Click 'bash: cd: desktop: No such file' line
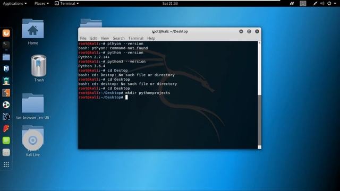Image resolution: width=340 pixels, height=191 pixels. 127,84
